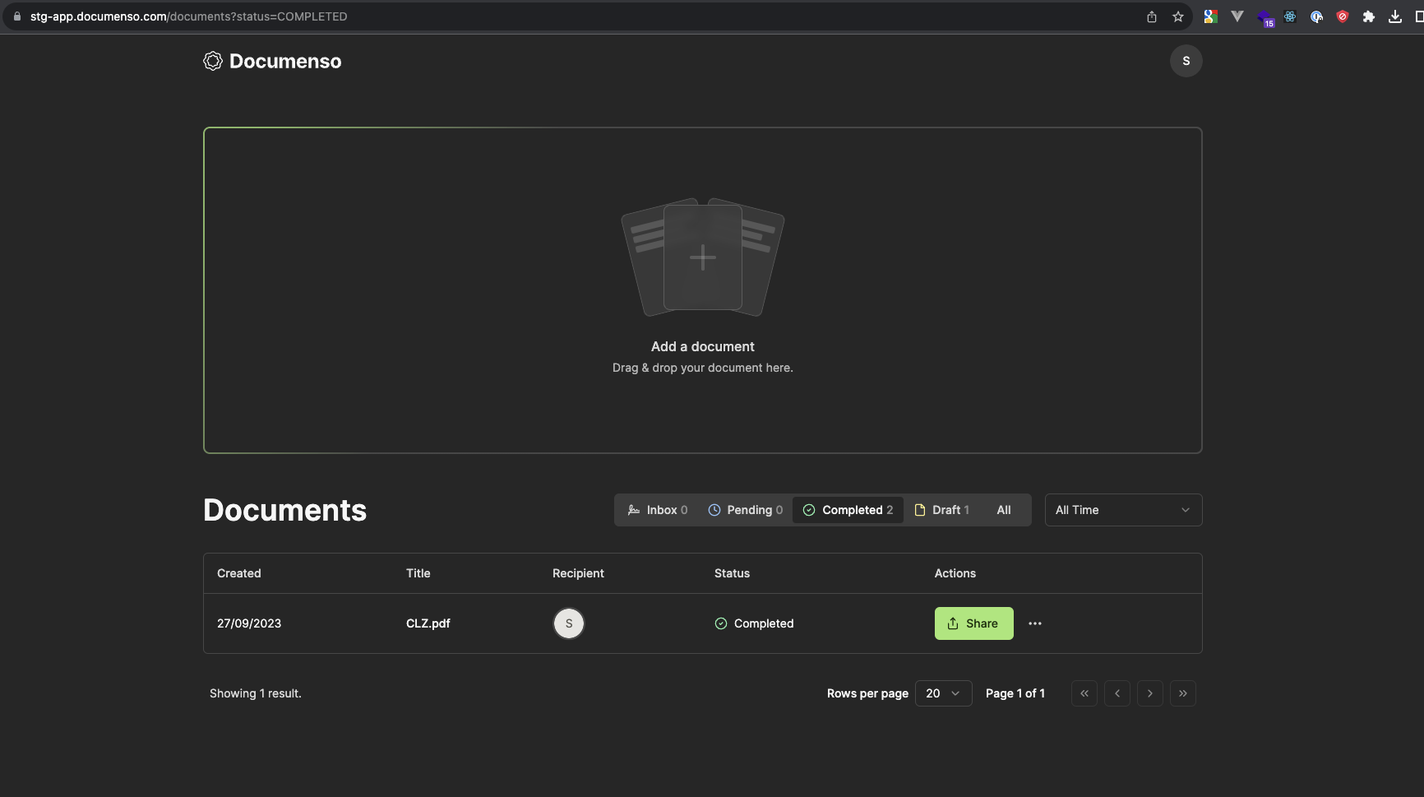Go to next page with the right chevron
Image resolution: width=1424 pixels, height=797 pixels.
pos(1149,693)
